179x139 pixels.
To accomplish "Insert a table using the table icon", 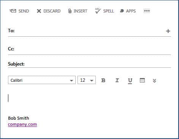I will coord(142,80).
